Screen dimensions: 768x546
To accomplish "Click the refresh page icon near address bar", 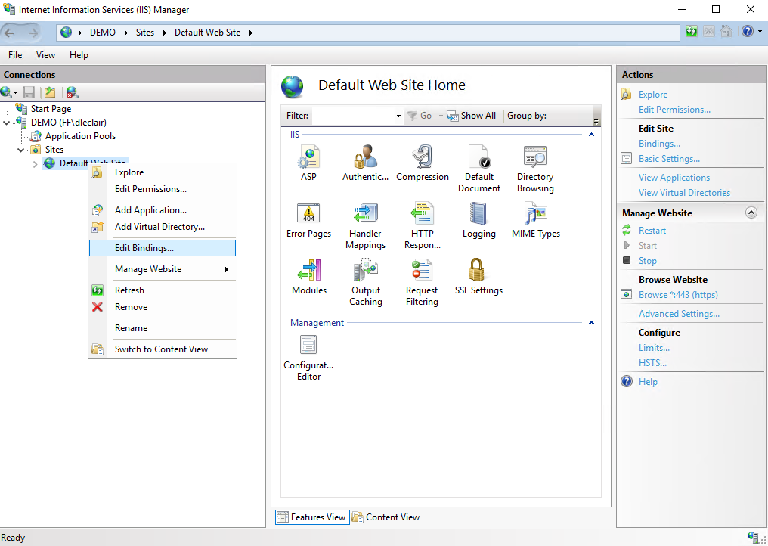I will tap(691, 32).
